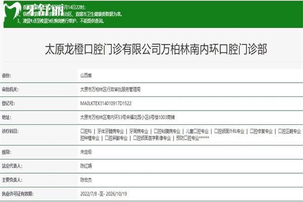This screenshot has height=202, width=303.
Task: Select the 审批机关 label
Action: click(10, 89)
